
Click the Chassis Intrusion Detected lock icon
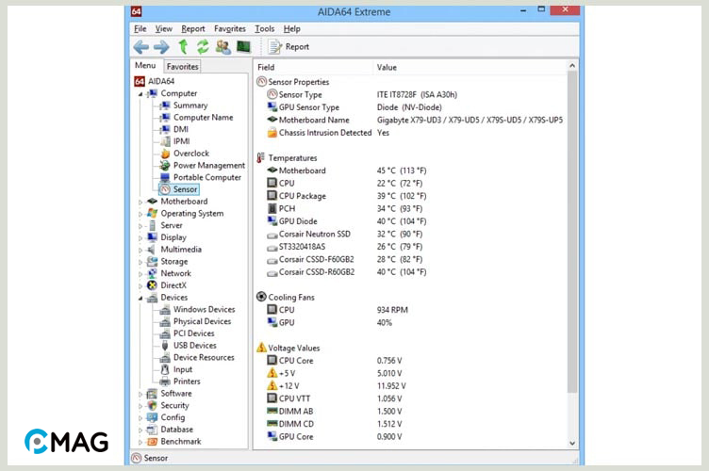coord(272,133)
